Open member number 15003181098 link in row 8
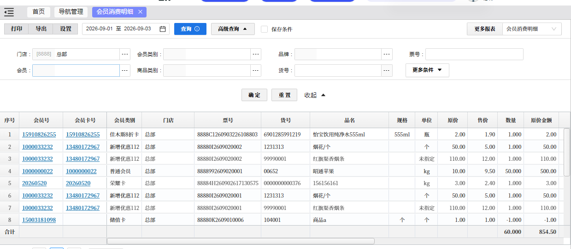 [39, 220]
